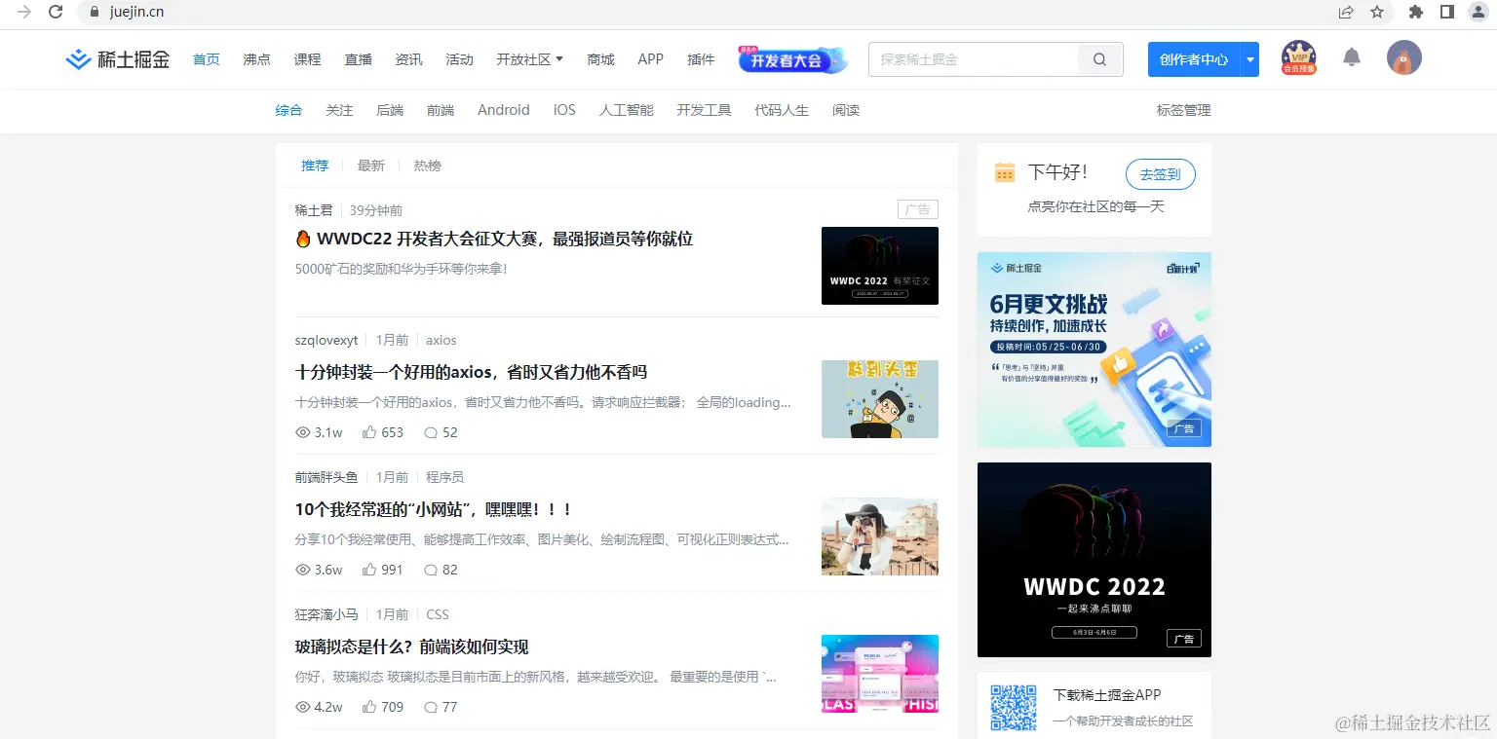The image size is (1497, 739).
Task: Click the browser address bar URL
Action: point(136,12)
